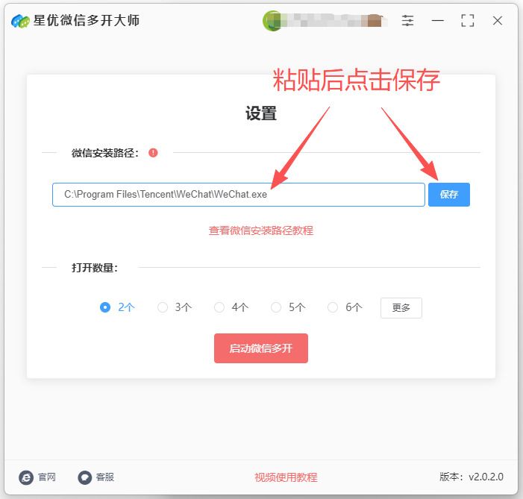Screen dimensions: 523x499
Task: Select the 2个 radio option
Action: [x=105, y=307]
